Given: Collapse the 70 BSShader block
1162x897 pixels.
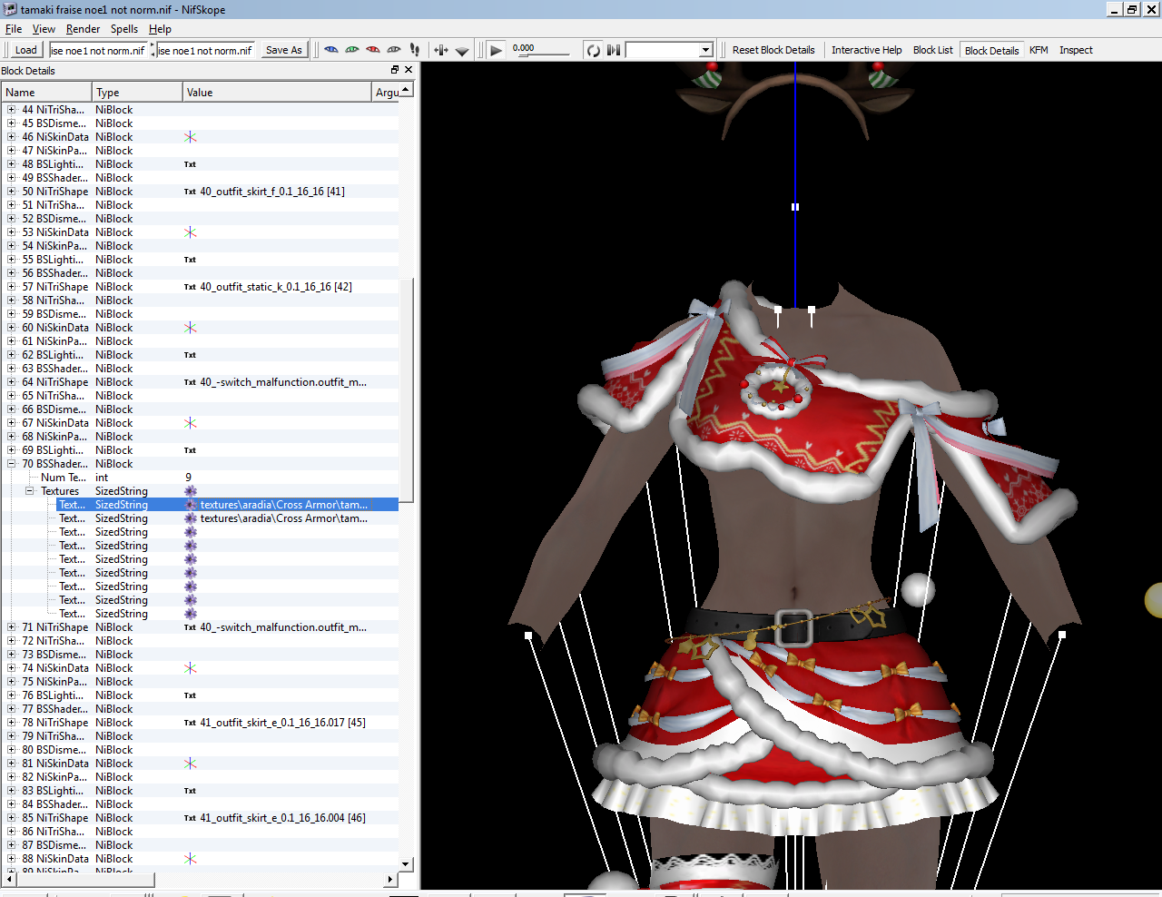Looking at the screenshot, I should pyautogui.click(x=12, y=464).
